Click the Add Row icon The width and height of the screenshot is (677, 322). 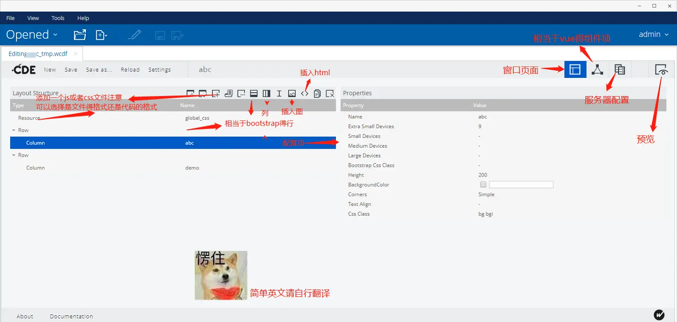click(254, 93)
